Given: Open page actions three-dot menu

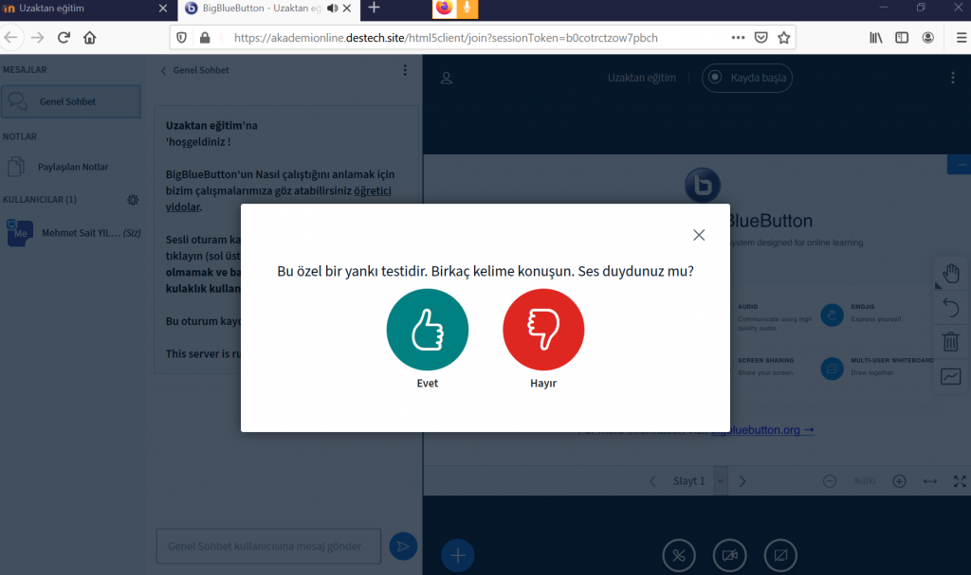Looking at the screenshot, I should click(738, 38).
